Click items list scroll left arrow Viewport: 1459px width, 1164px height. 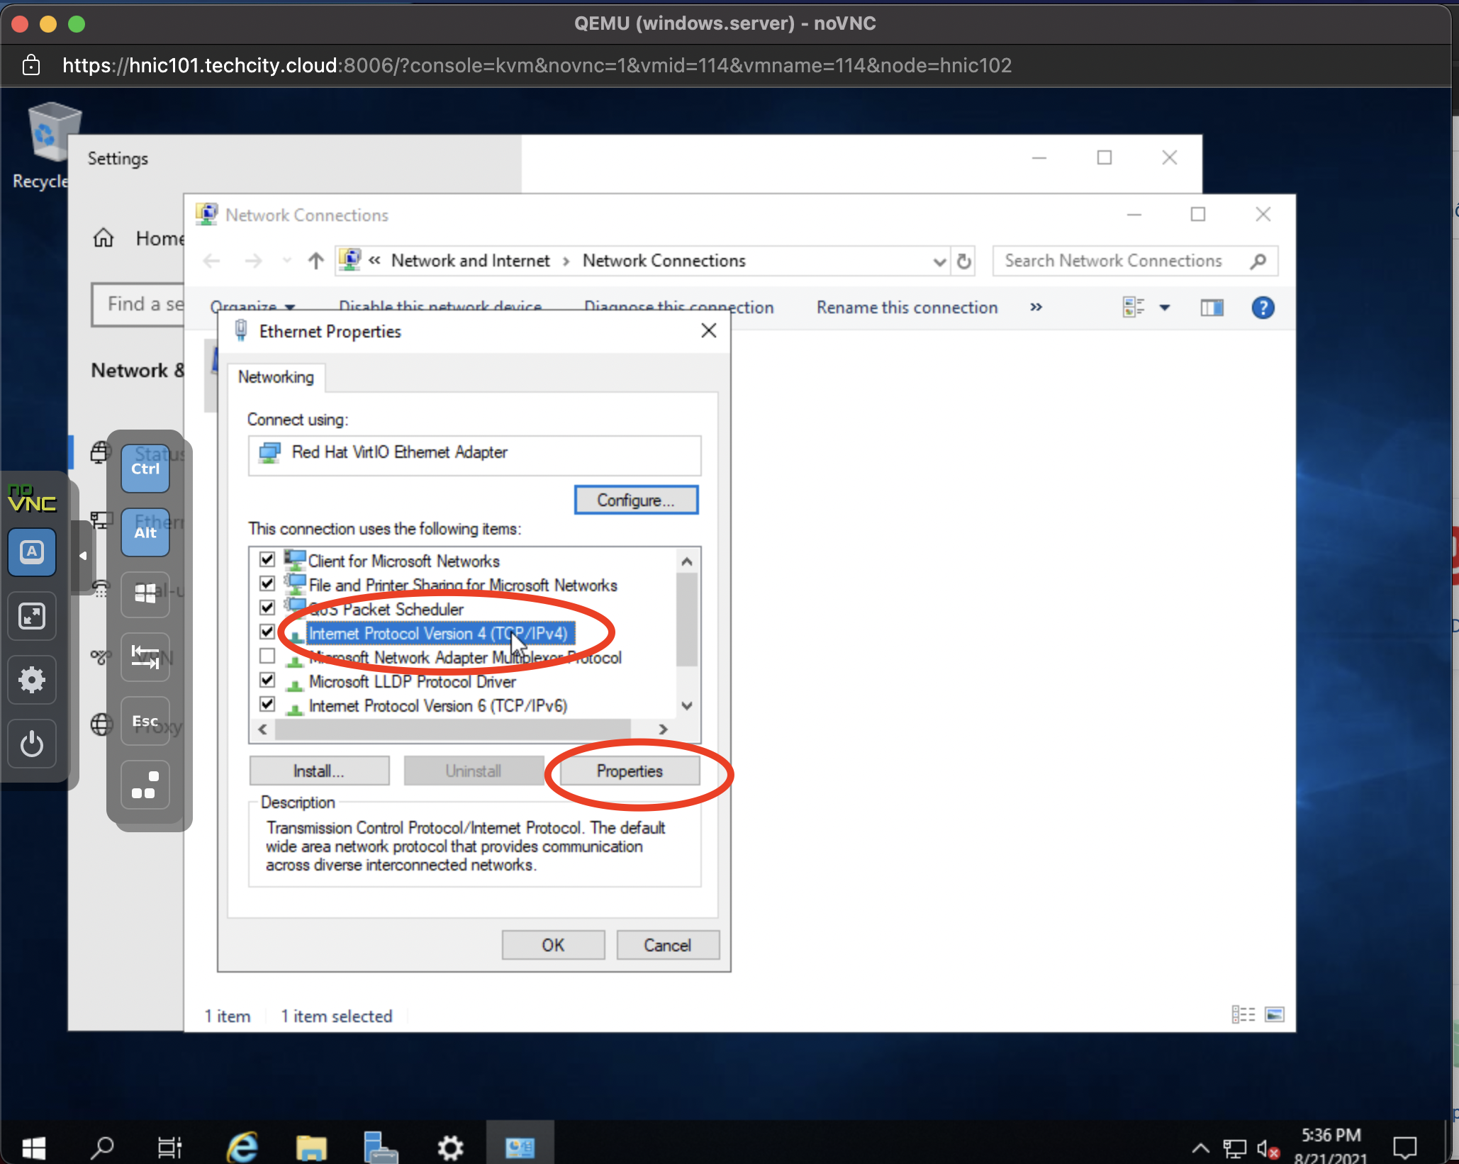262,729
